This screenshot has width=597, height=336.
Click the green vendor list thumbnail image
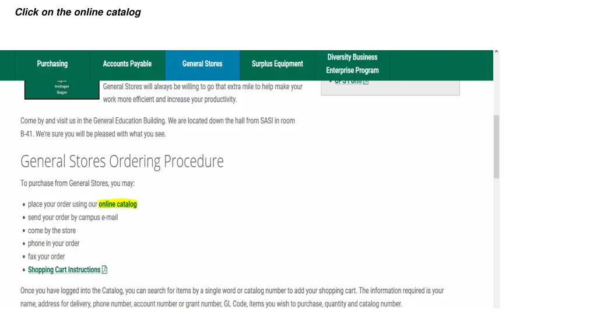[62, 90]
